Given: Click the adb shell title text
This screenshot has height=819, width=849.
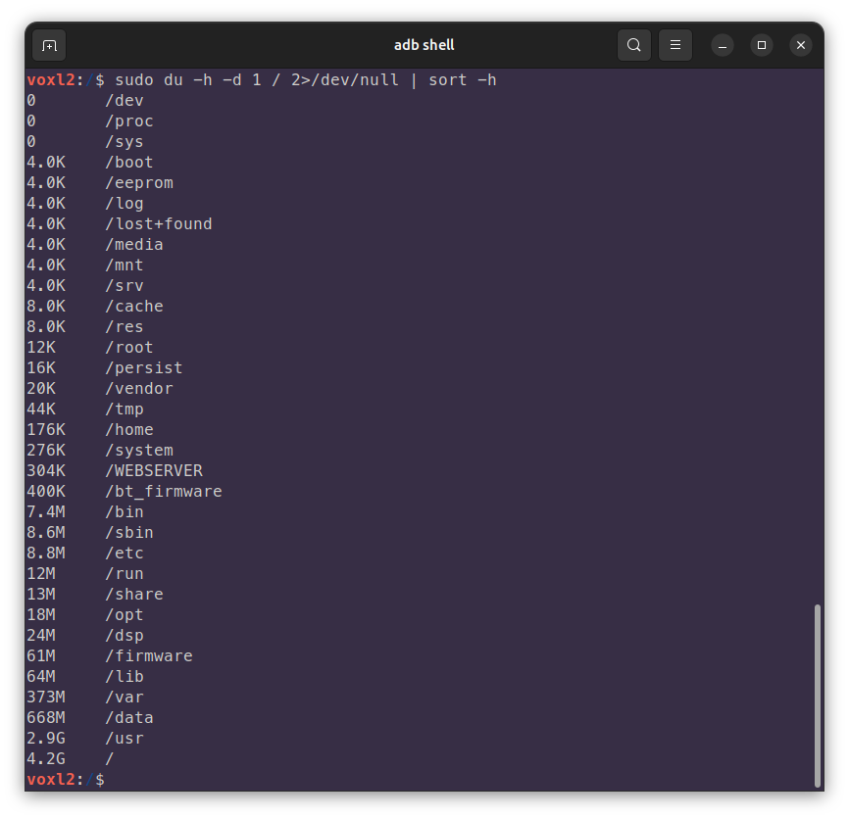Looking at the screenshot, I should coord(424,45).
